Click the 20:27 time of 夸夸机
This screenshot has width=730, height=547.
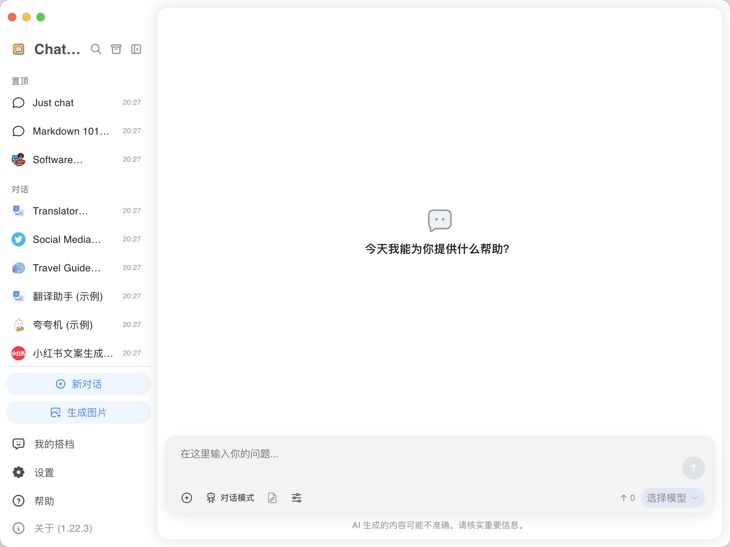132,325
